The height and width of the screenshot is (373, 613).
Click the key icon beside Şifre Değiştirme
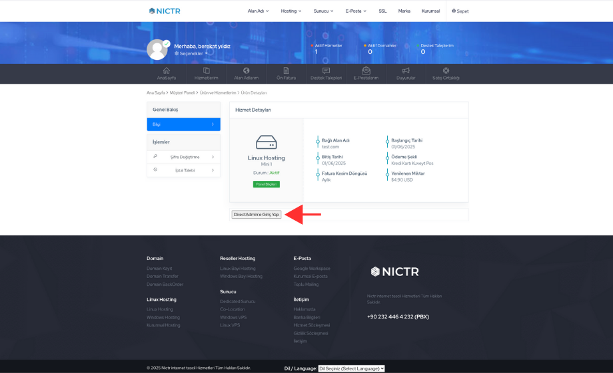click(155, 156)
